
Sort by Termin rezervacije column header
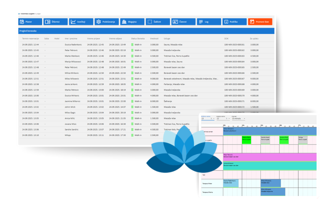pyautogui.click(x=30, y=38)
